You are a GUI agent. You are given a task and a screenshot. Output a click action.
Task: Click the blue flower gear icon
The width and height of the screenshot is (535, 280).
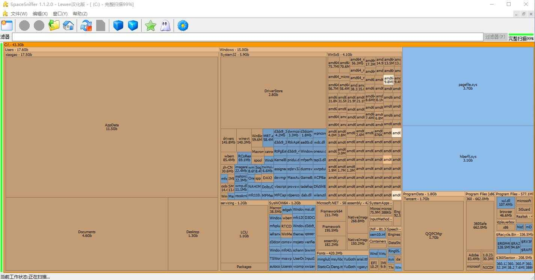[x=183, y=25]
